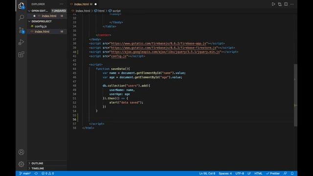Click feedback icon in status bar
The image size is (313, 176).
click(x=285, y=174)
